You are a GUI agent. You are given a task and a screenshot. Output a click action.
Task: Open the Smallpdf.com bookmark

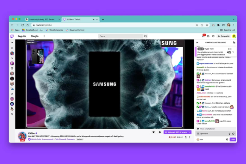click(33, 30)
